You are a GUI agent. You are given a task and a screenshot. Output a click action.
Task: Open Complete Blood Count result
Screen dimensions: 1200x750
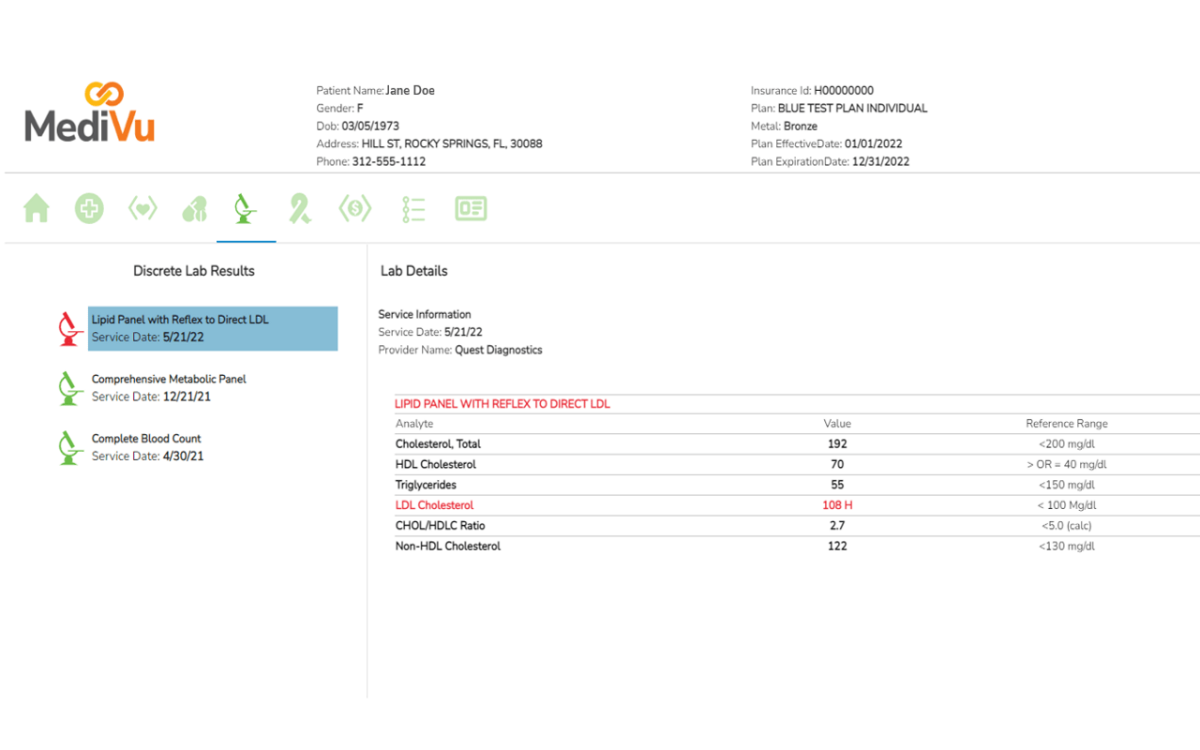point(147,447)
